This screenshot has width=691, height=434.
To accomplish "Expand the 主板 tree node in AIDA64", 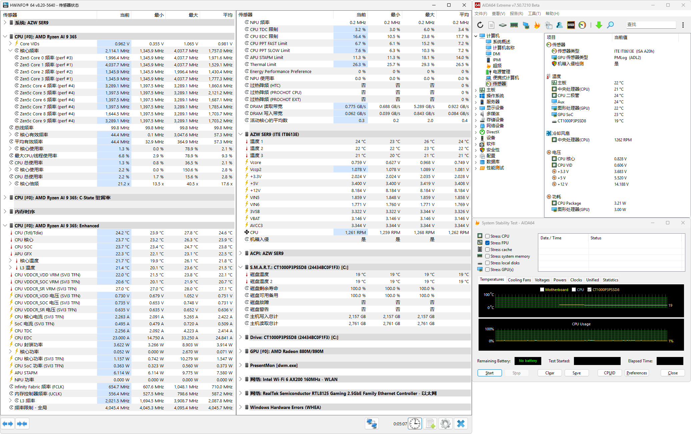I will [x=476, y=90].
